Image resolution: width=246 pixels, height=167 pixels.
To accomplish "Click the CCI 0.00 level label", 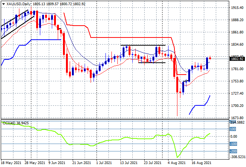I will pos(234,137).
